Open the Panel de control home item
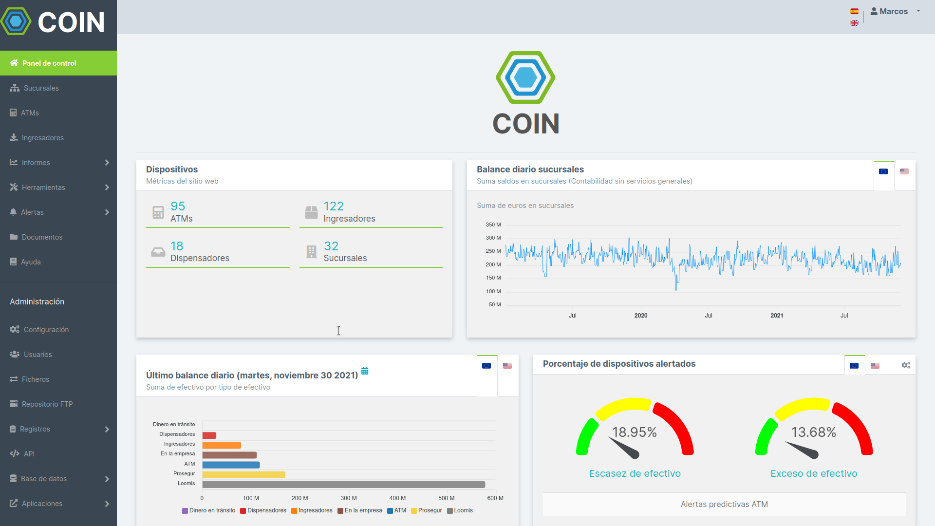 click(58, 63)
